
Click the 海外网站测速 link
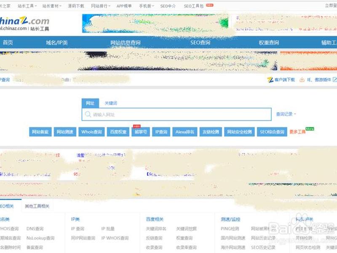pos(233,248)
